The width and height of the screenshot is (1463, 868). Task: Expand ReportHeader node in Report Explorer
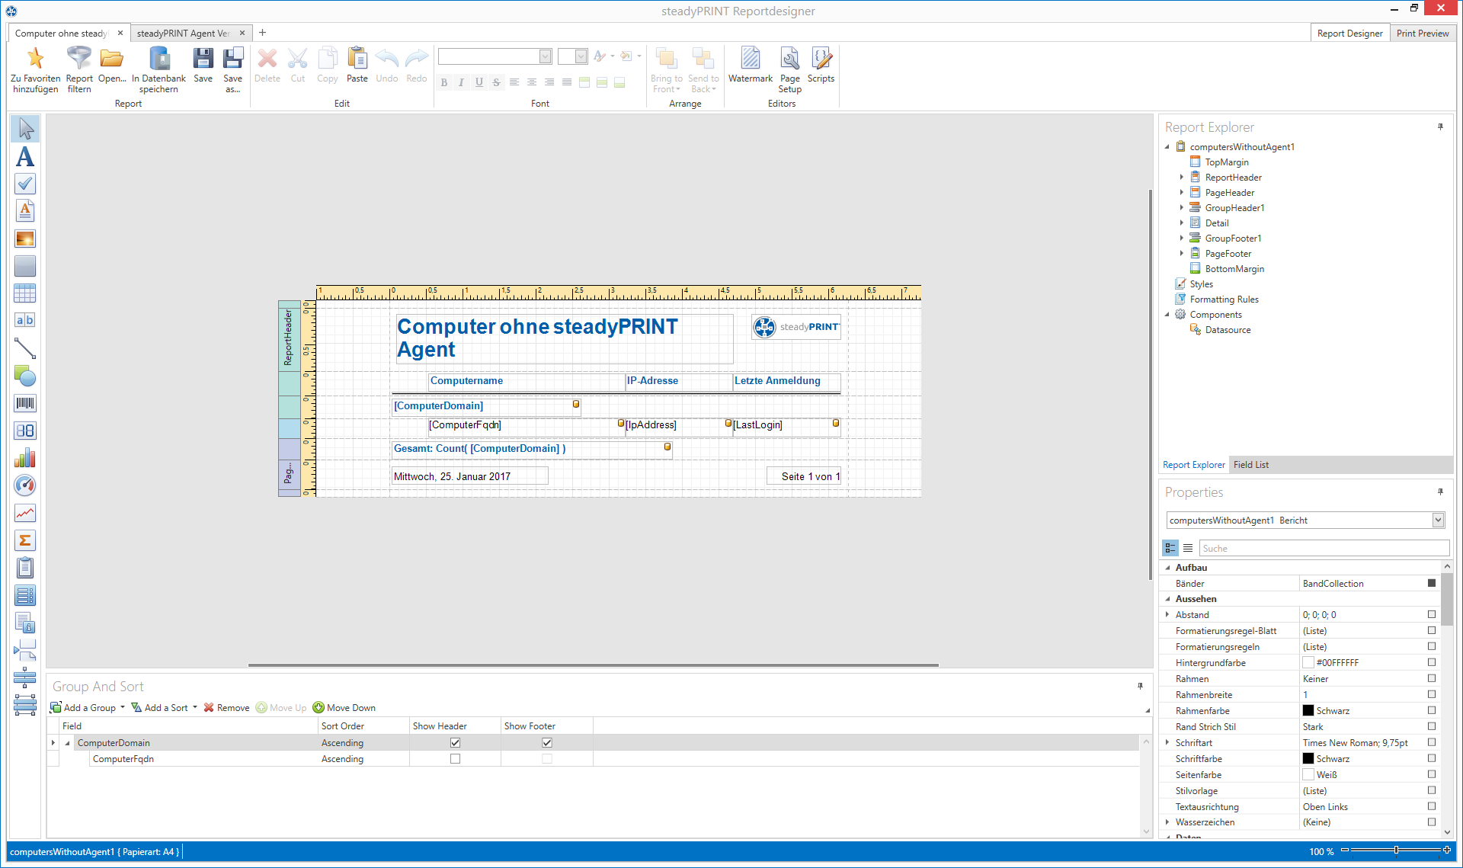coord(1182,177)
